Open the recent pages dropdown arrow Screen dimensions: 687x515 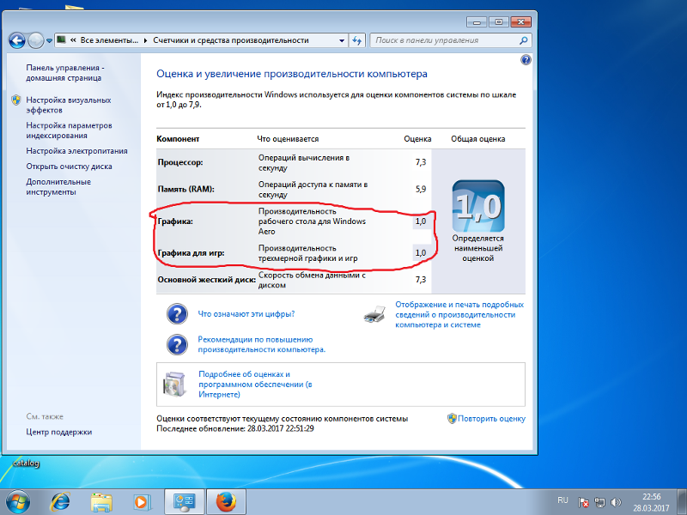click(49, 40)
